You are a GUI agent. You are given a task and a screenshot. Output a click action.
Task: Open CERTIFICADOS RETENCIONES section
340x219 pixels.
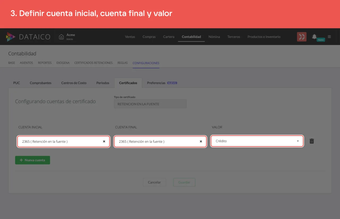pos(93,63)
